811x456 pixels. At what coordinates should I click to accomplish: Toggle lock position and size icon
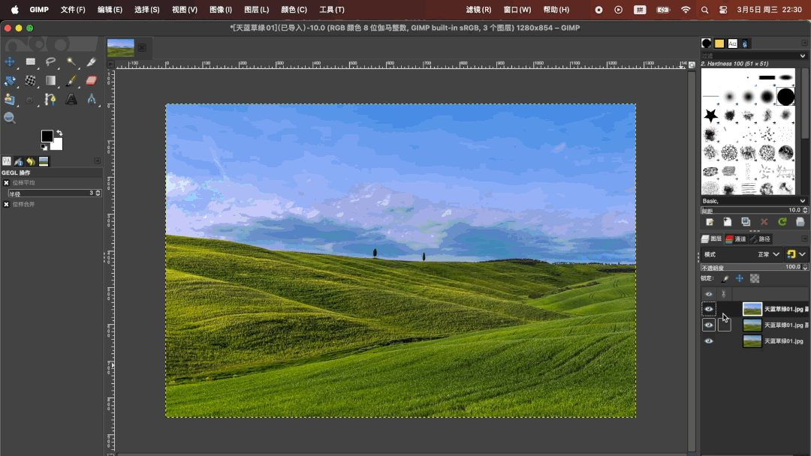pyautogui.click(x=740, y=279)
